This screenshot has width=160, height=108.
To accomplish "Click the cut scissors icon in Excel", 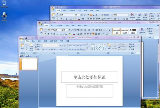I will click(x=57, y=14).
